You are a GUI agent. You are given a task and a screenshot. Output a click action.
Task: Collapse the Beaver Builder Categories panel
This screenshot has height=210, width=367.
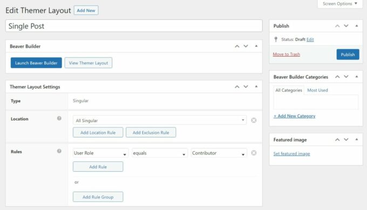tap(356, 77)
